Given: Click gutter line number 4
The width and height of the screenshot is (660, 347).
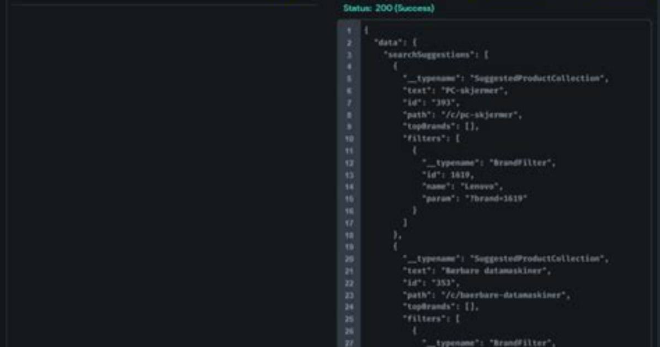Looking at the screenshot, I should point(349,67).
